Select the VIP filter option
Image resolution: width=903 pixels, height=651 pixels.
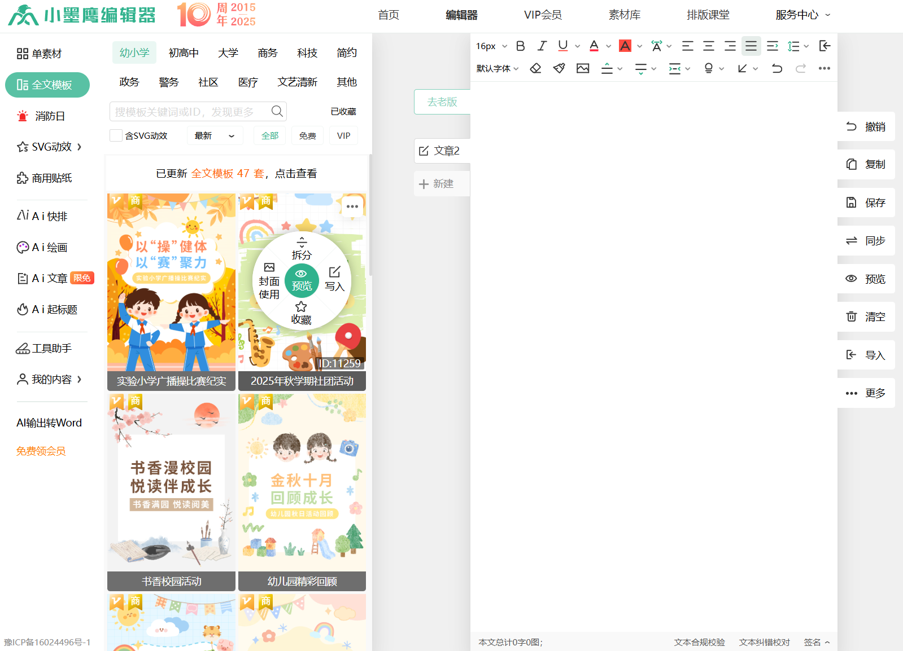[343, 136]
